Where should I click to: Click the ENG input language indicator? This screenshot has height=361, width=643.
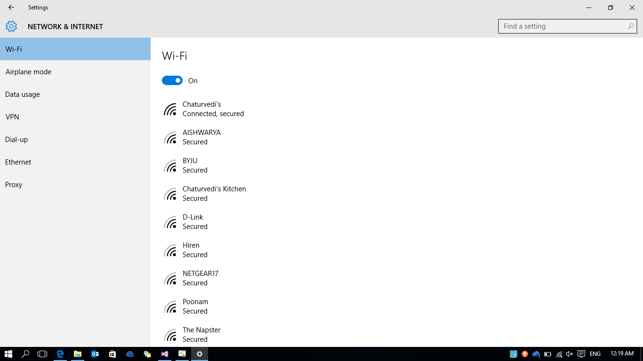pyautogui.click(x=595, y=354)
